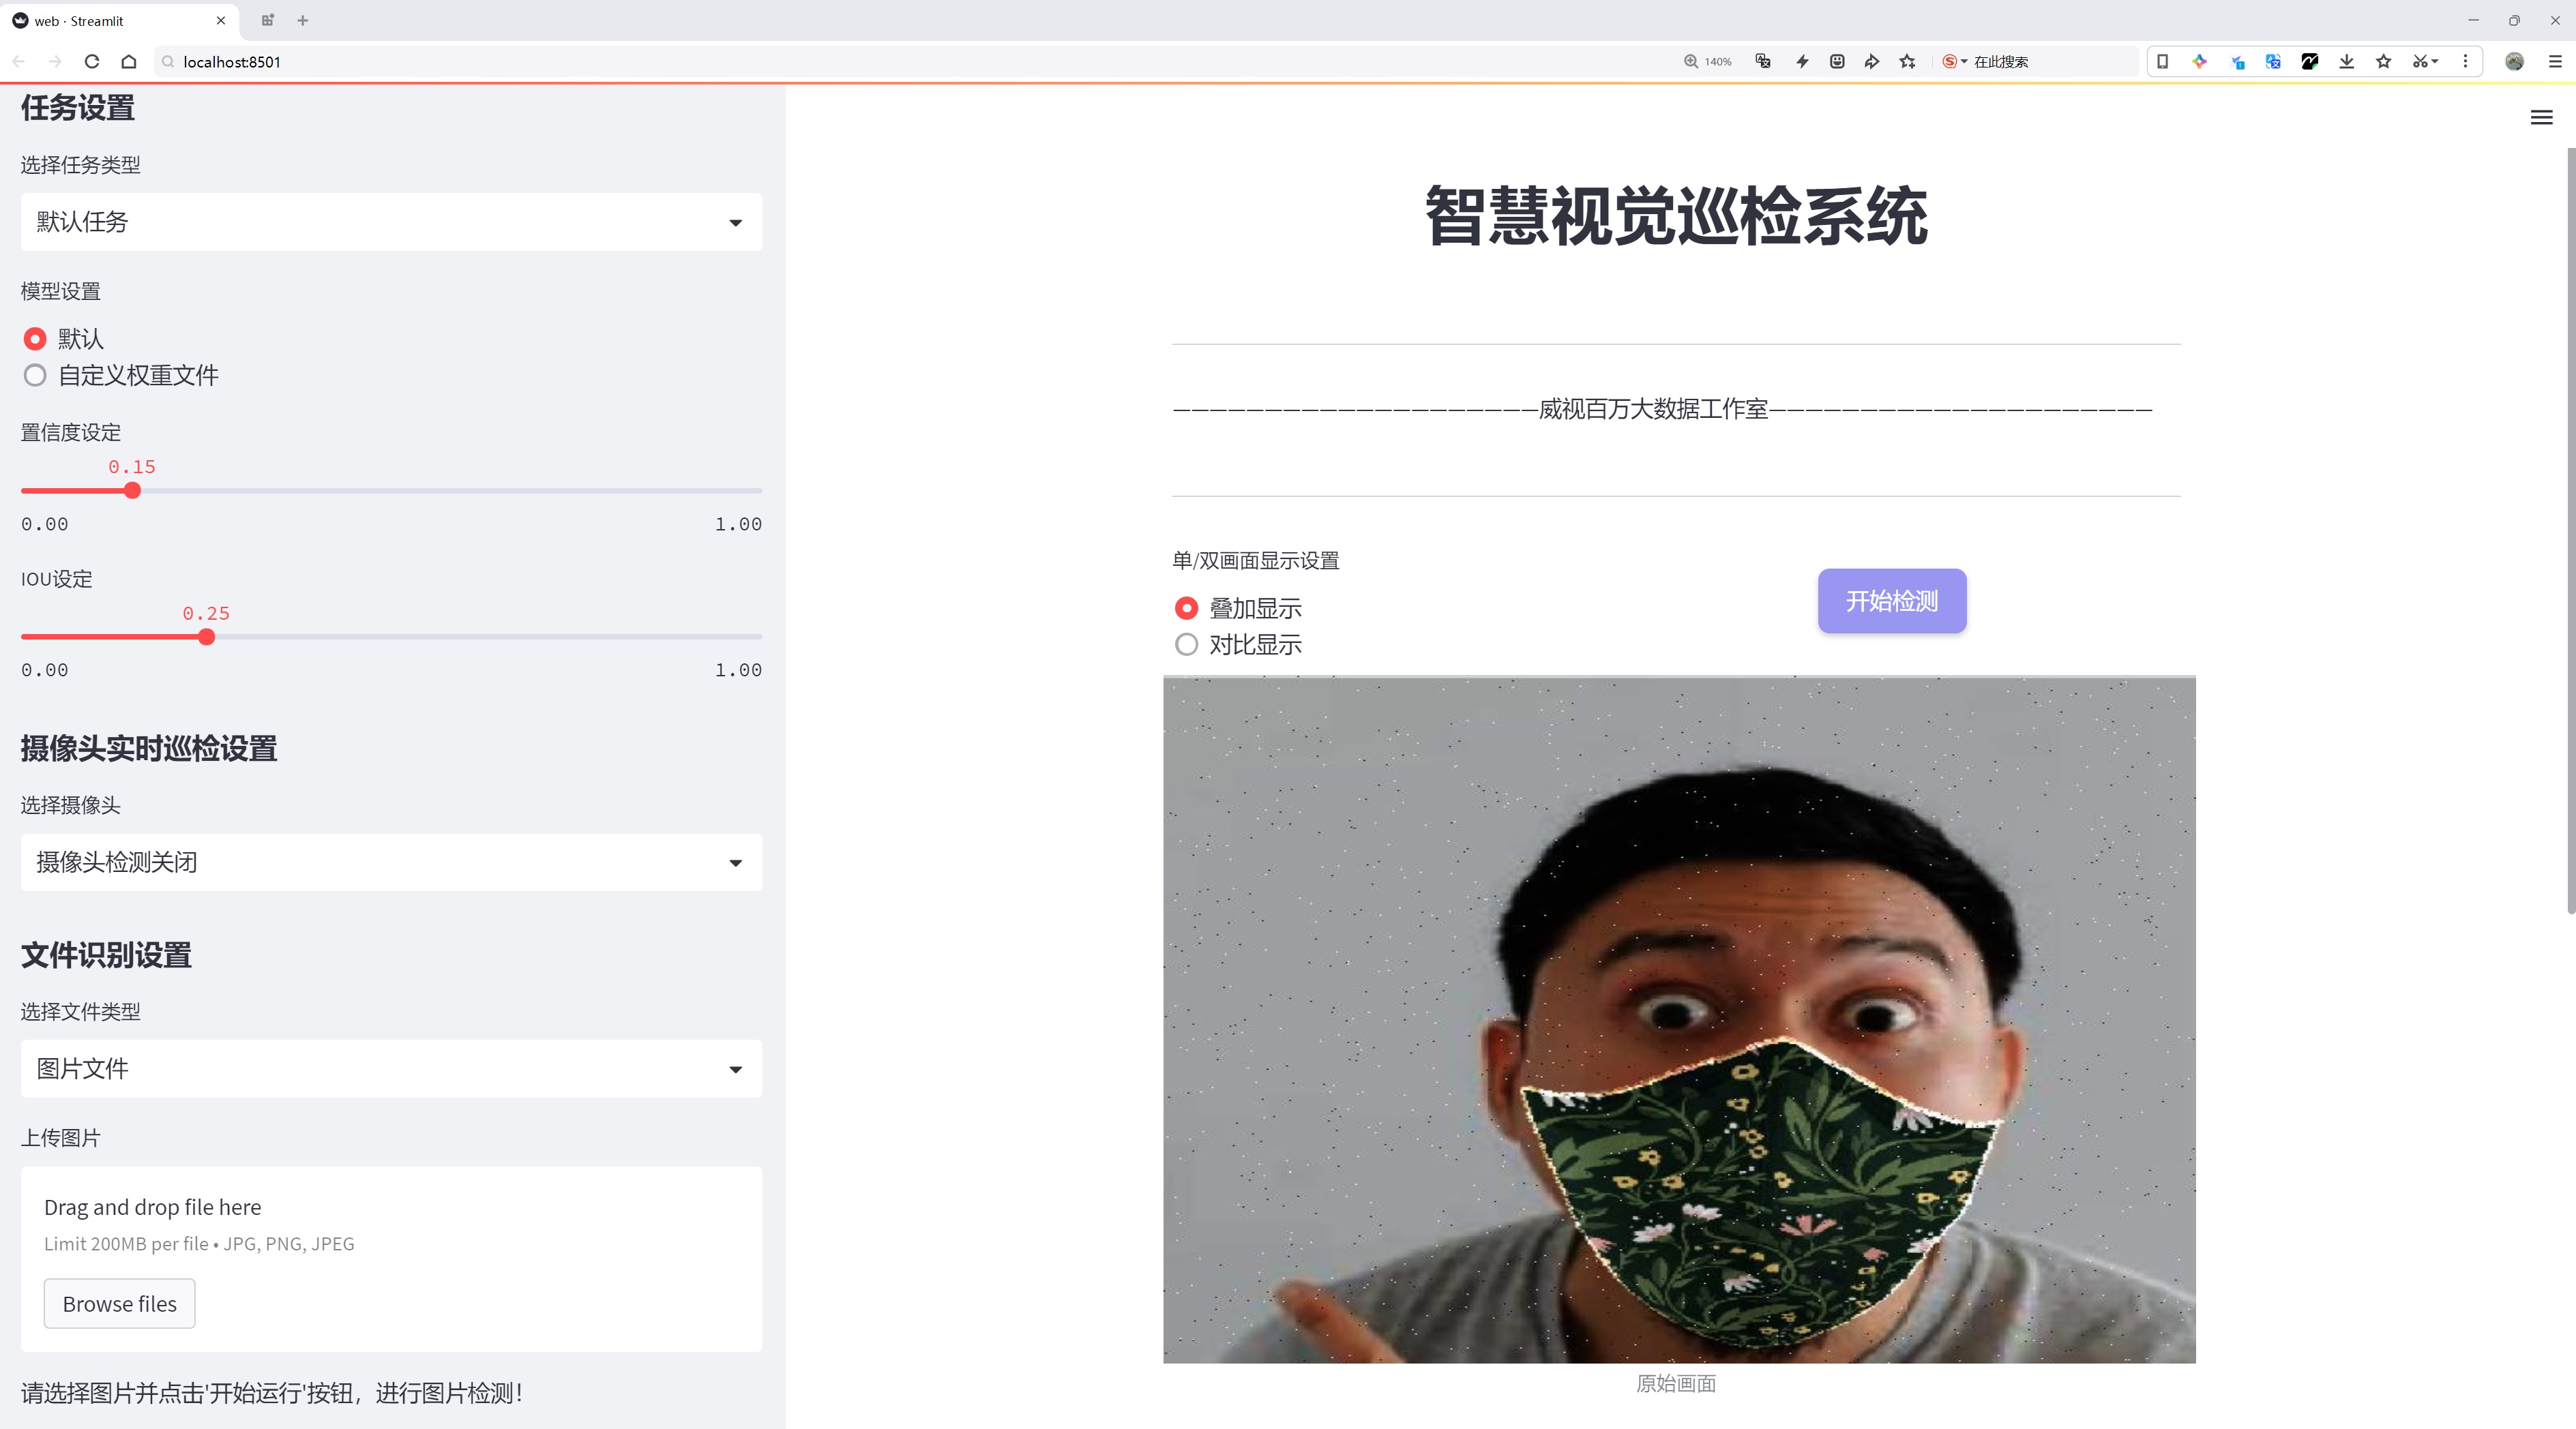This screenshot has height=1429, width=2576.
Task: Open the browser main hamburger menu
Action: click(2555, 62)
